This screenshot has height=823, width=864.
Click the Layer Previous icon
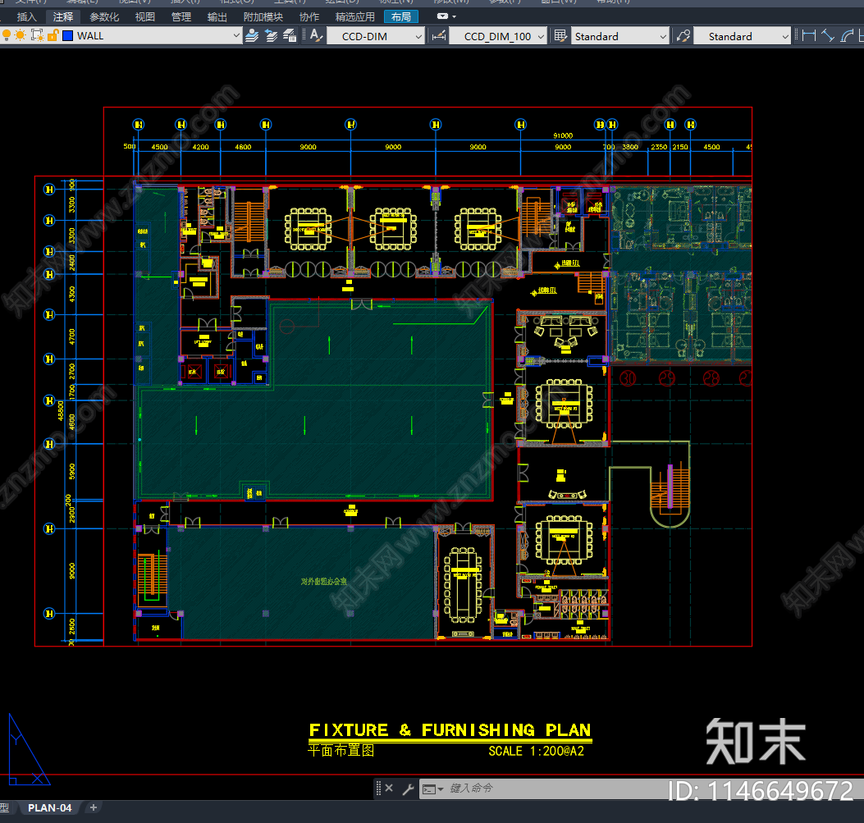point(271,36)
